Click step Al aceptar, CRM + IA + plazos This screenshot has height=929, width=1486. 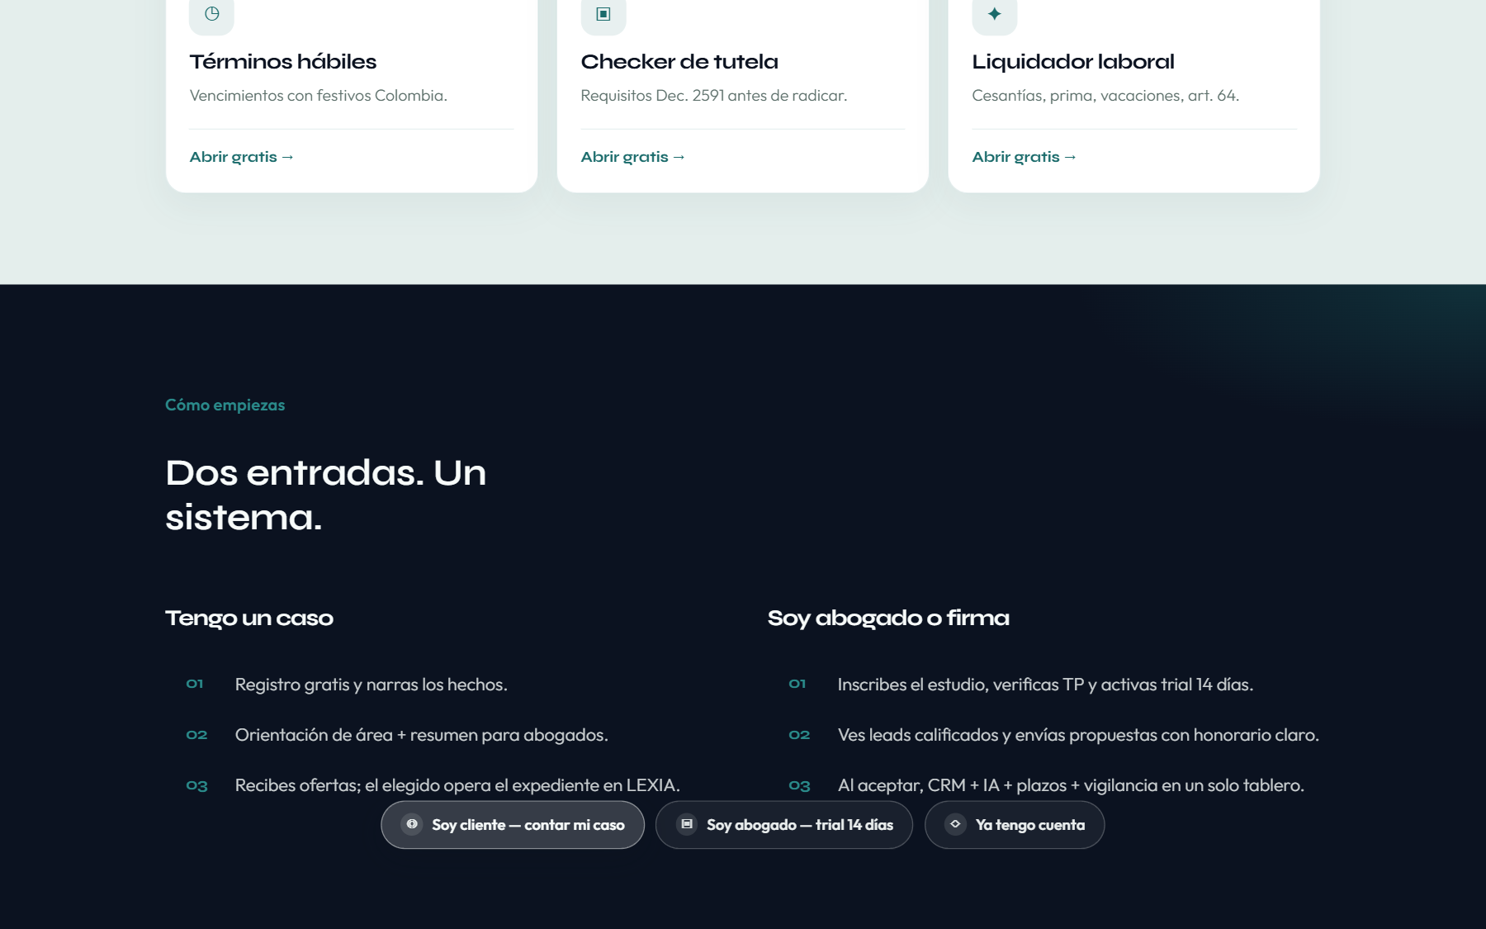[1071, 785]
